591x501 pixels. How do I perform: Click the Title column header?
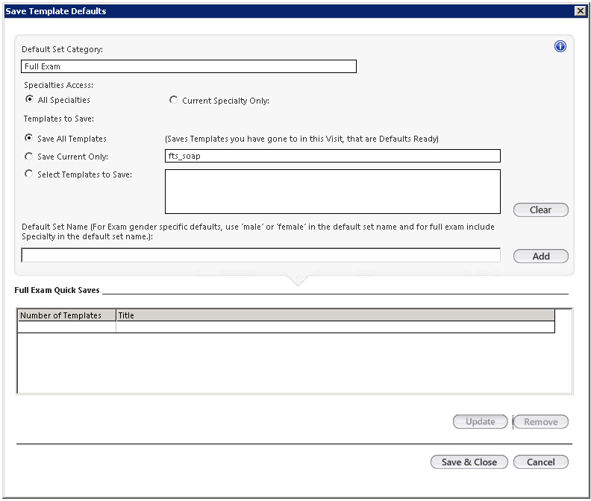[x=336, y=315]
